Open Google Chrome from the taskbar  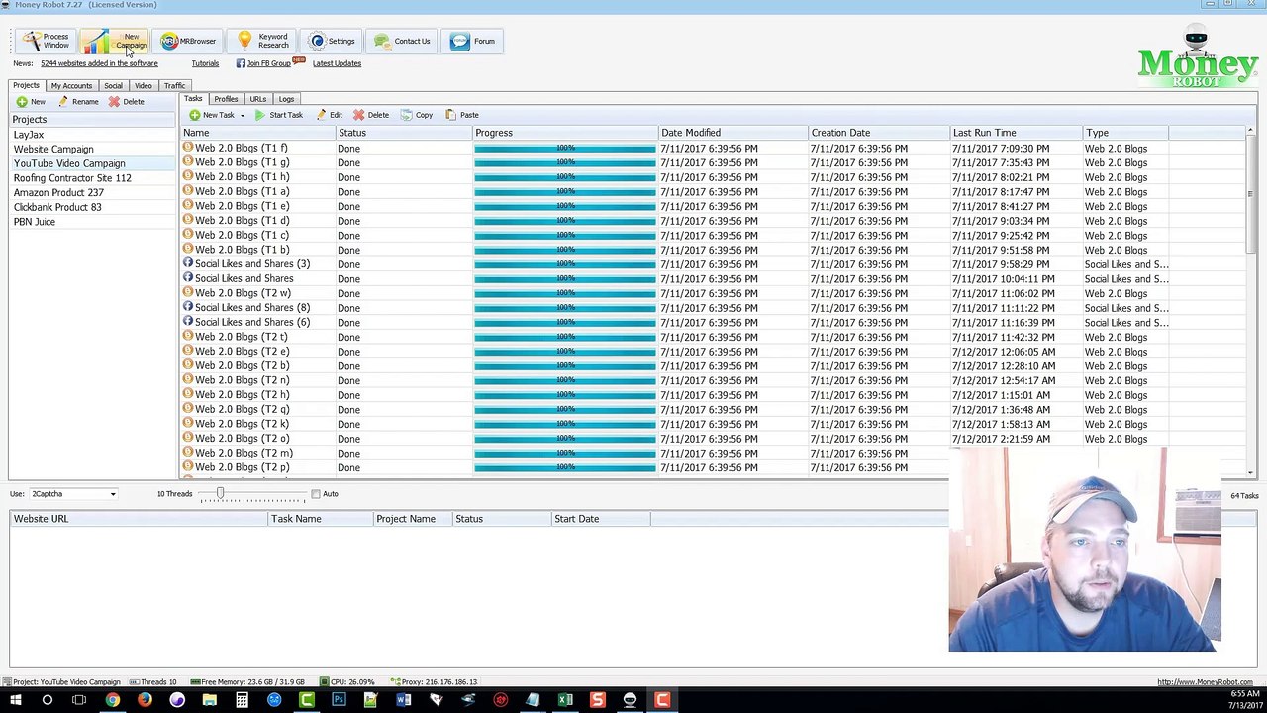click(x=112, y=700)
